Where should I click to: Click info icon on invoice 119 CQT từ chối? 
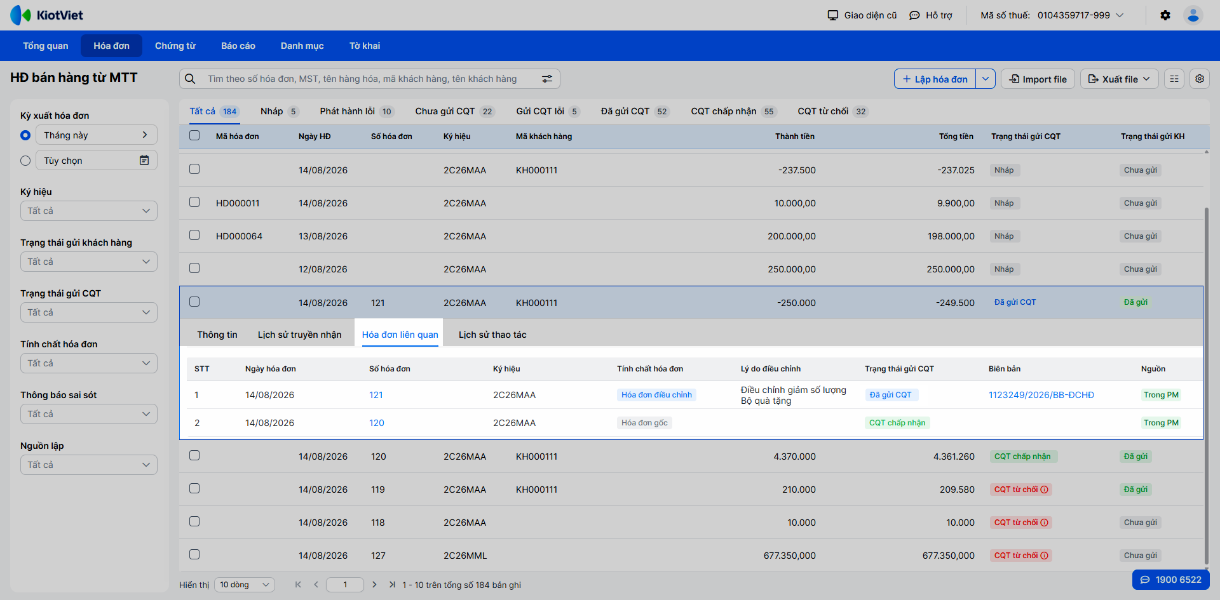pos(1044,490)
